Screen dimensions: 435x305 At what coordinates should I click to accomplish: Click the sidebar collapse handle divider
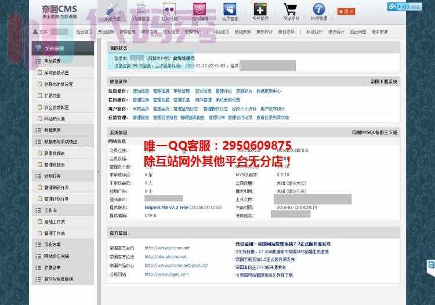(99, 172)
